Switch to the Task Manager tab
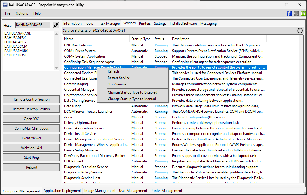 pyautogui.click(x=109, y=24)
